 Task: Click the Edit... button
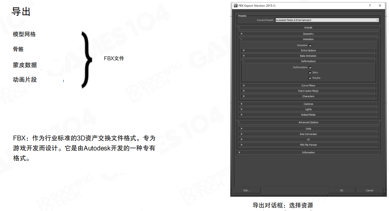247,190
